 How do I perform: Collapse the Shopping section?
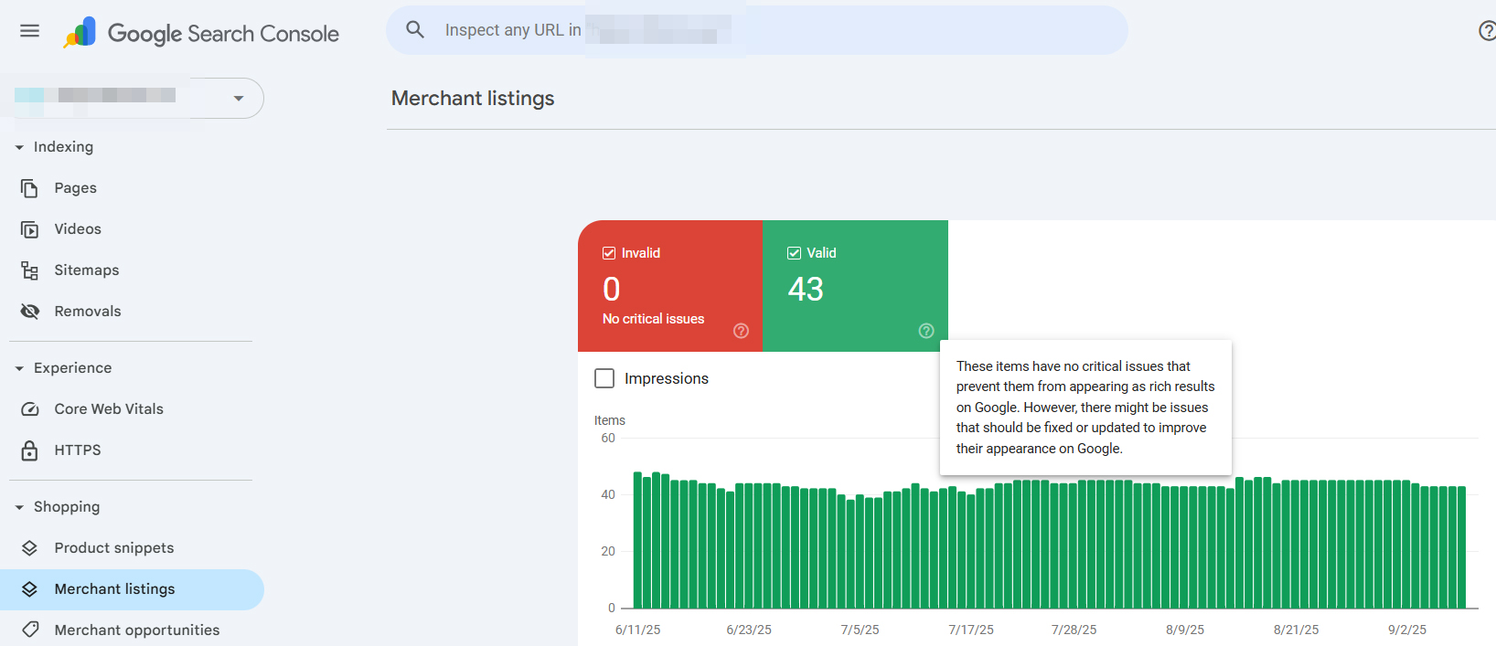[x=19, y=507]
